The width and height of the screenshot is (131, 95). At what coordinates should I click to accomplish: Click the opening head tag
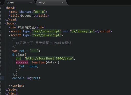click(11, 8)
